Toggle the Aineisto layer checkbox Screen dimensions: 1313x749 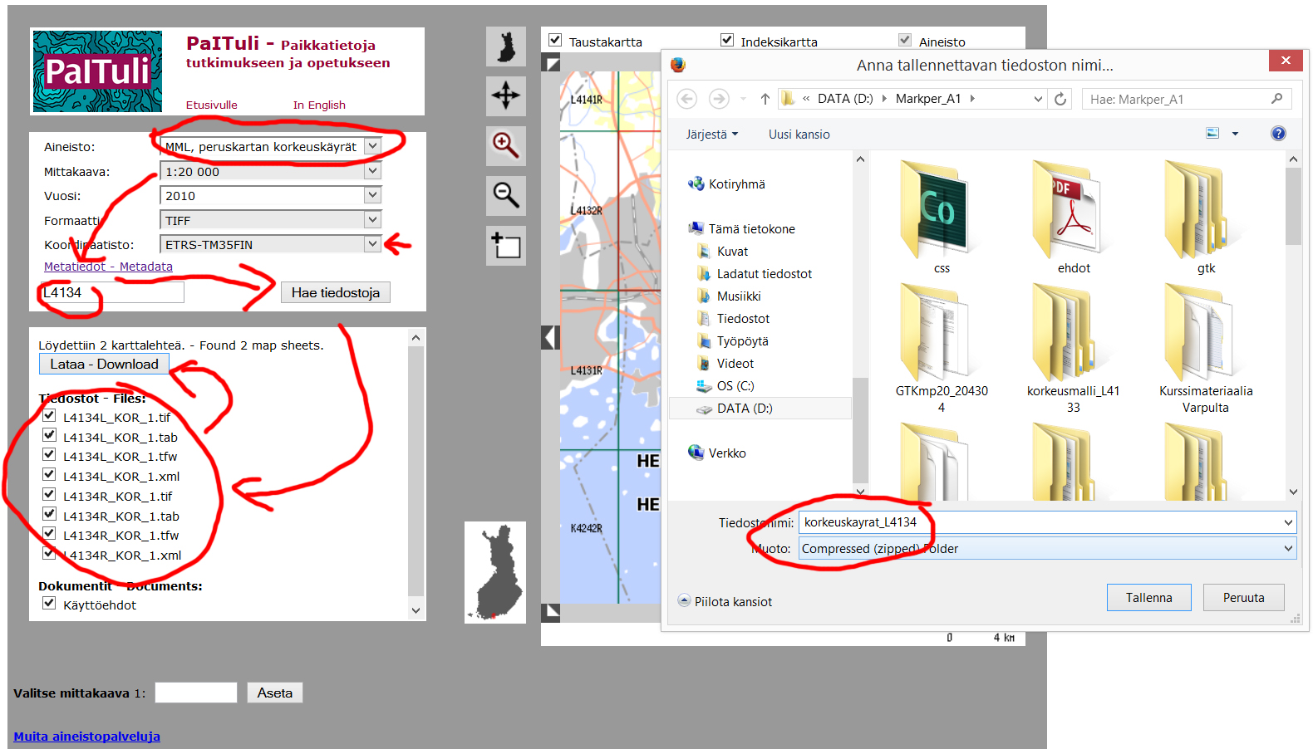point(905,40)
